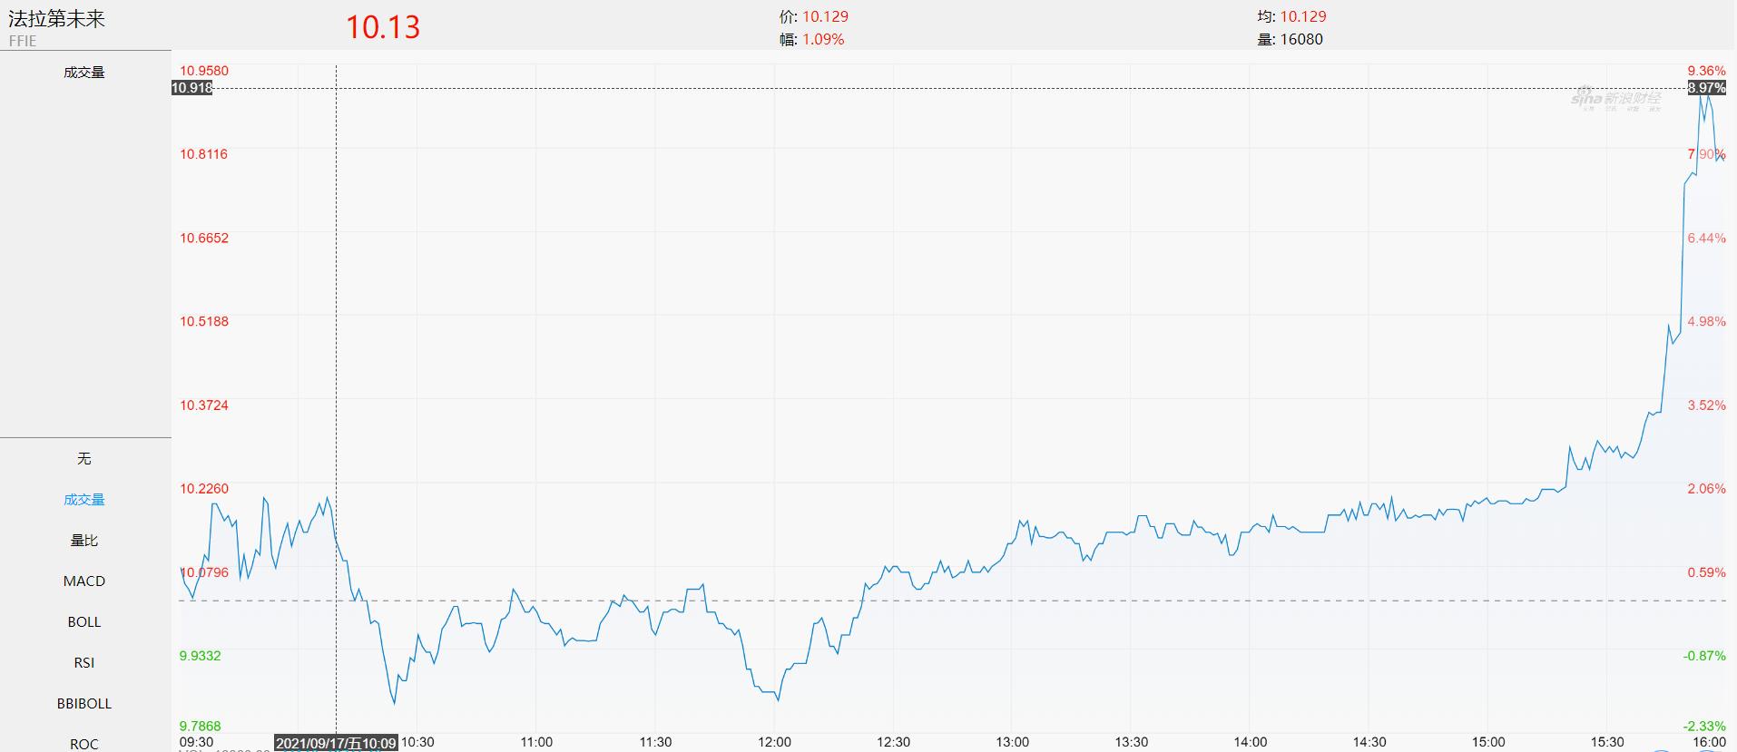
Task: Click the 11:30 time axis label
Action: [655, 742]
